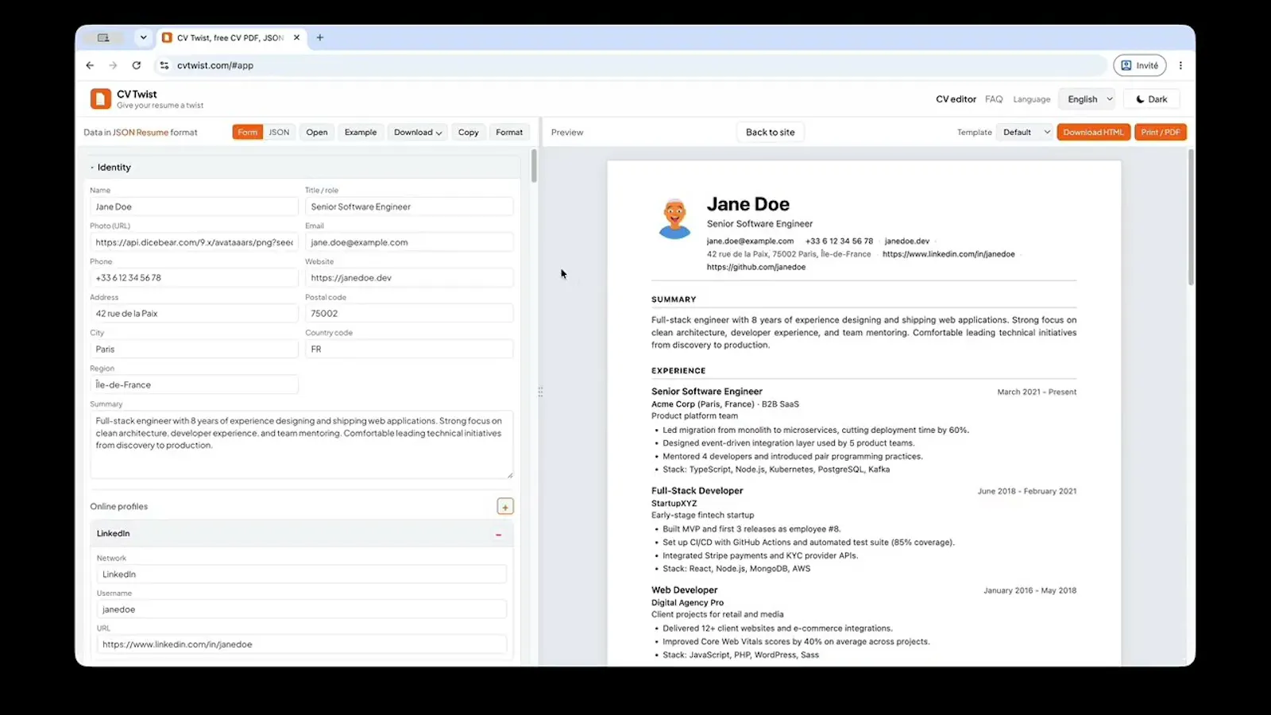Open the Template Default dropdown
Screen dimensions: 1271x715
(1026, 132)
